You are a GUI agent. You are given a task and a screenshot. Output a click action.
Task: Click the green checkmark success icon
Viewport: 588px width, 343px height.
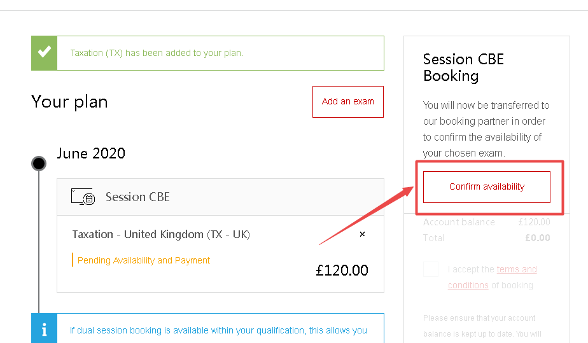tap(44, 53)
